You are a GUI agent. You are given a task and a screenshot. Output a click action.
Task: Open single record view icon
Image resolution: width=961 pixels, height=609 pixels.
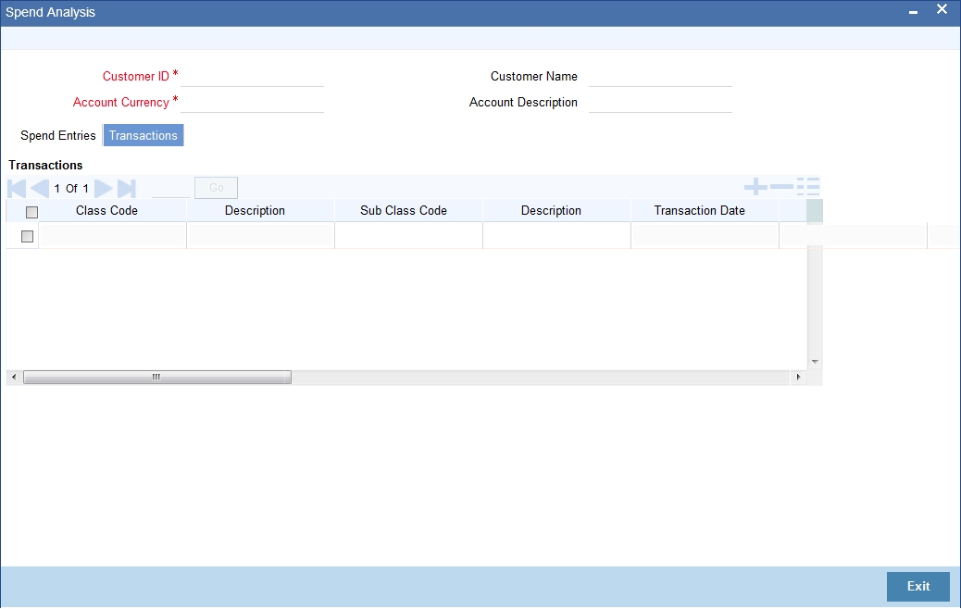point(808,187)
